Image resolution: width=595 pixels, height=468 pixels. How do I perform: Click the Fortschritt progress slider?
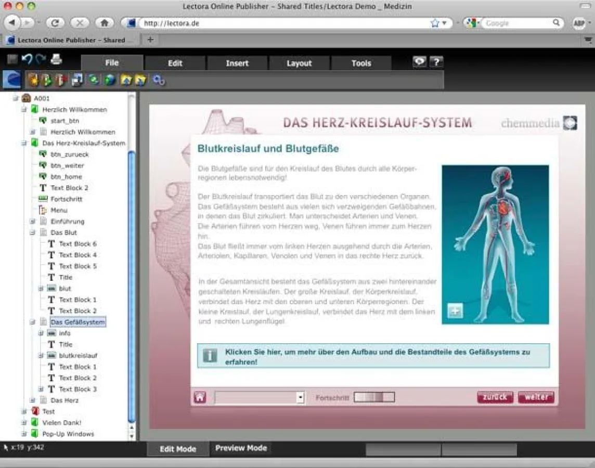pyautogui.click(x=373, y=397)
